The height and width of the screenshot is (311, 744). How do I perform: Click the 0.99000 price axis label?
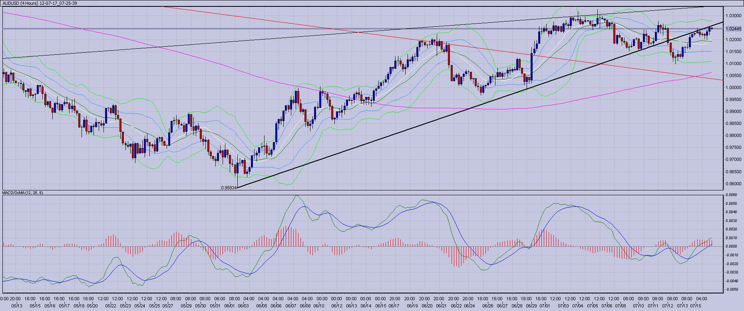pyautogui.click(x=733, y=111)
